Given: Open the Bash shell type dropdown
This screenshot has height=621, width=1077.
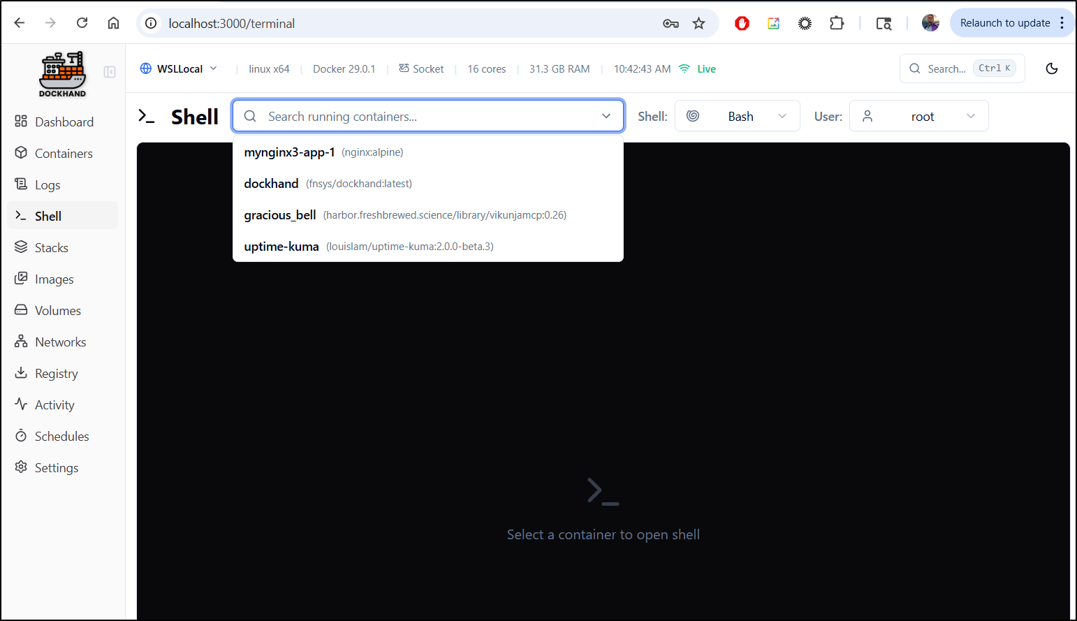Looking at the screenshot, I should [x=737, y=117].
